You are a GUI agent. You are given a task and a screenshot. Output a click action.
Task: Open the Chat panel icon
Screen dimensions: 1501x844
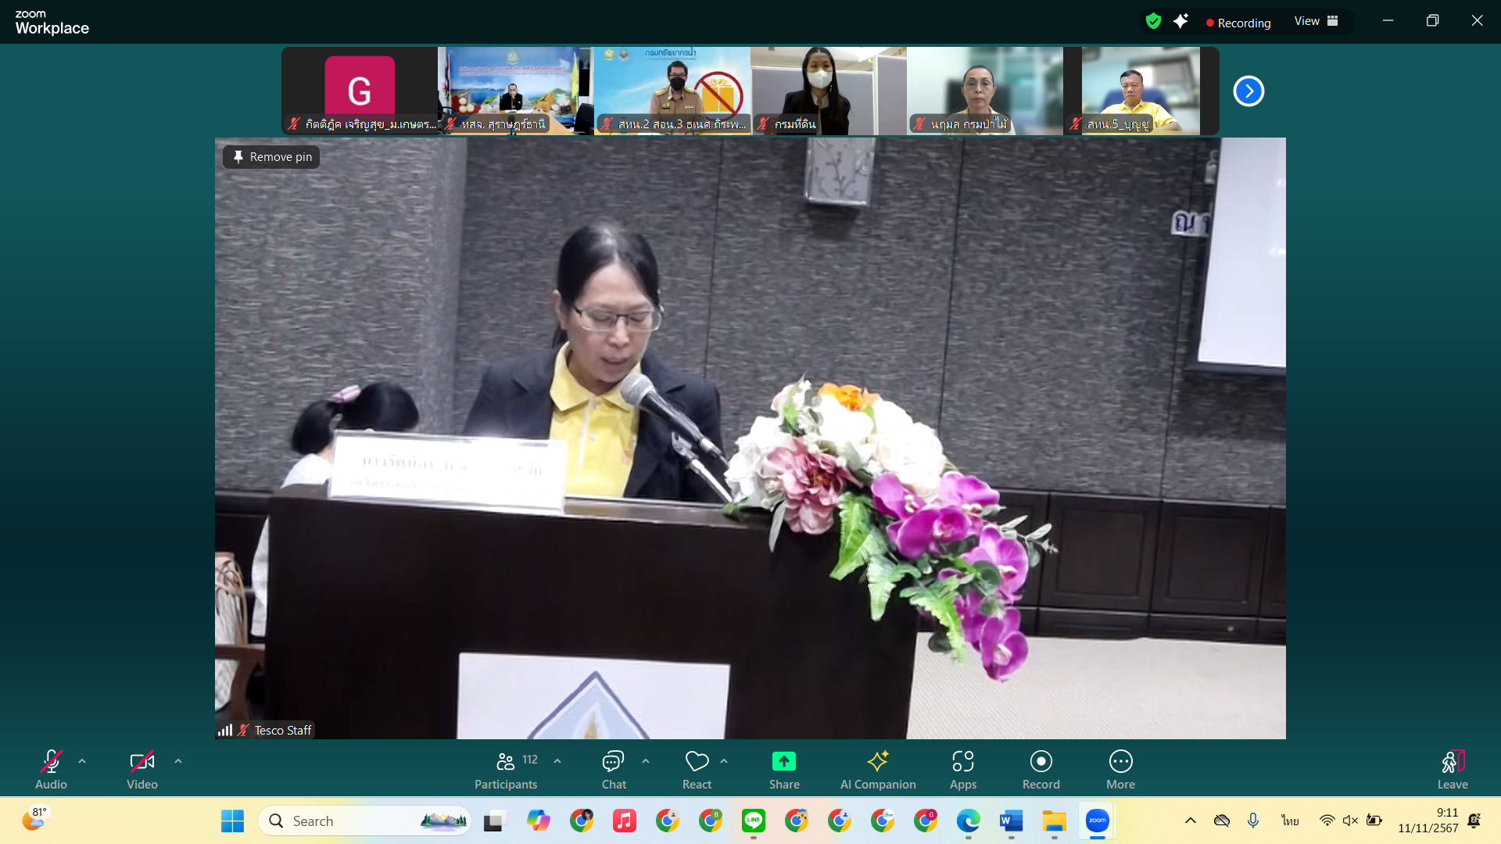point(613,762)
